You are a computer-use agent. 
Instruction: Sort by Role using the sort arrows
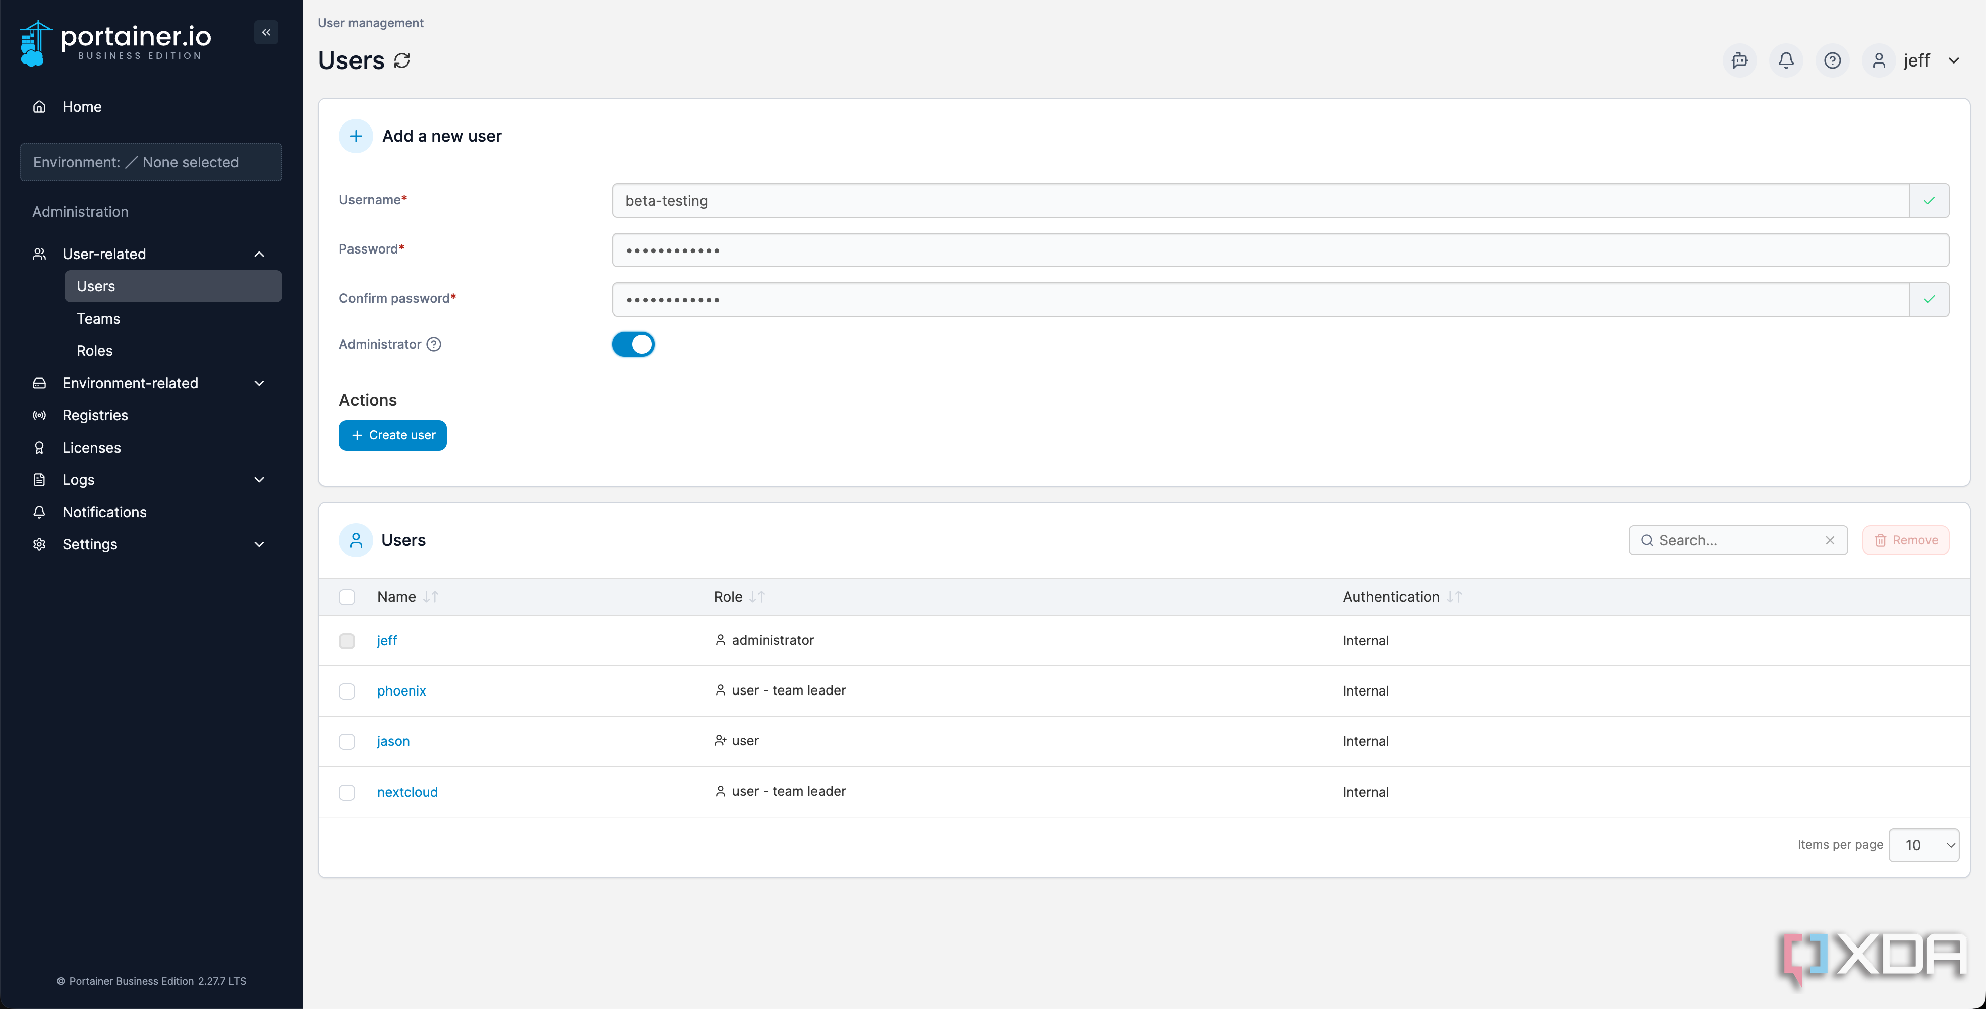click(757, 597)
